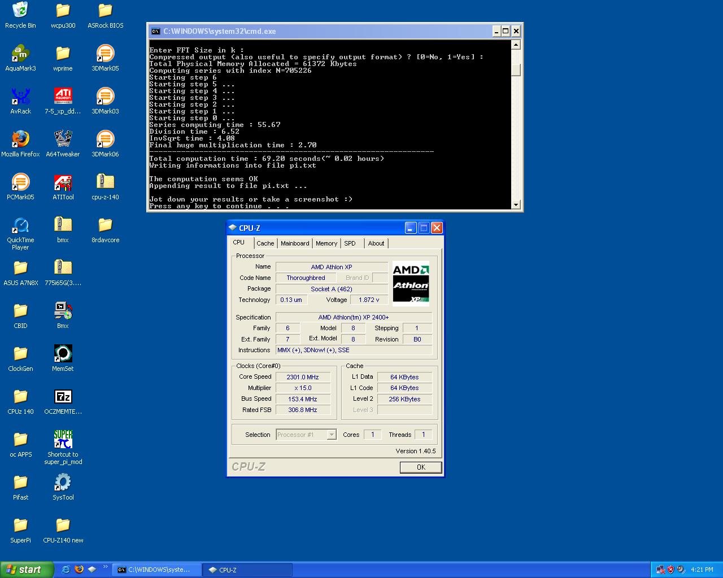This screenshot has height=578, width=723.
Task: Open the About tab in CPU-Z
Action: point(376,243)
